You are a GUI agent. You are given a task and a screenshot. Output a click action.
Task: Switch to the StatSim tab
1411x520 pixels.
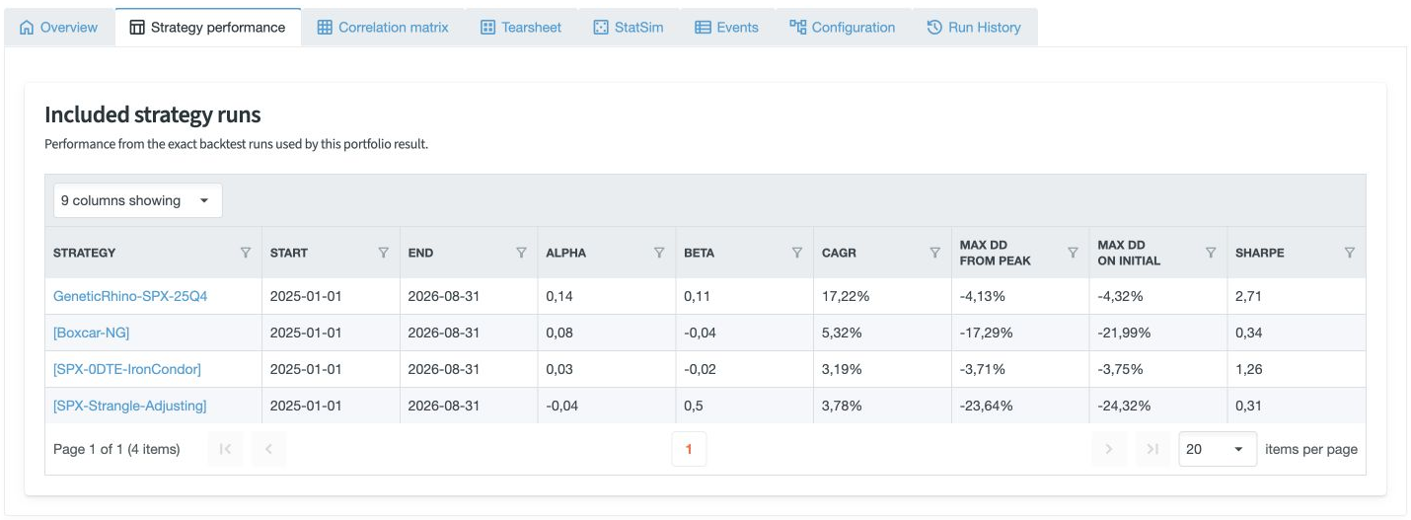(629, 28)
